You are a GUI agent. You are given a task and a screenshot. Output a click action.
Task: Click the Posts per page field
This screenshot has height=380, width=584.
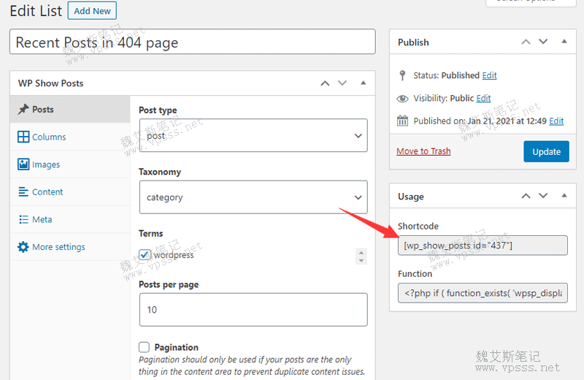tap(253, 310)
